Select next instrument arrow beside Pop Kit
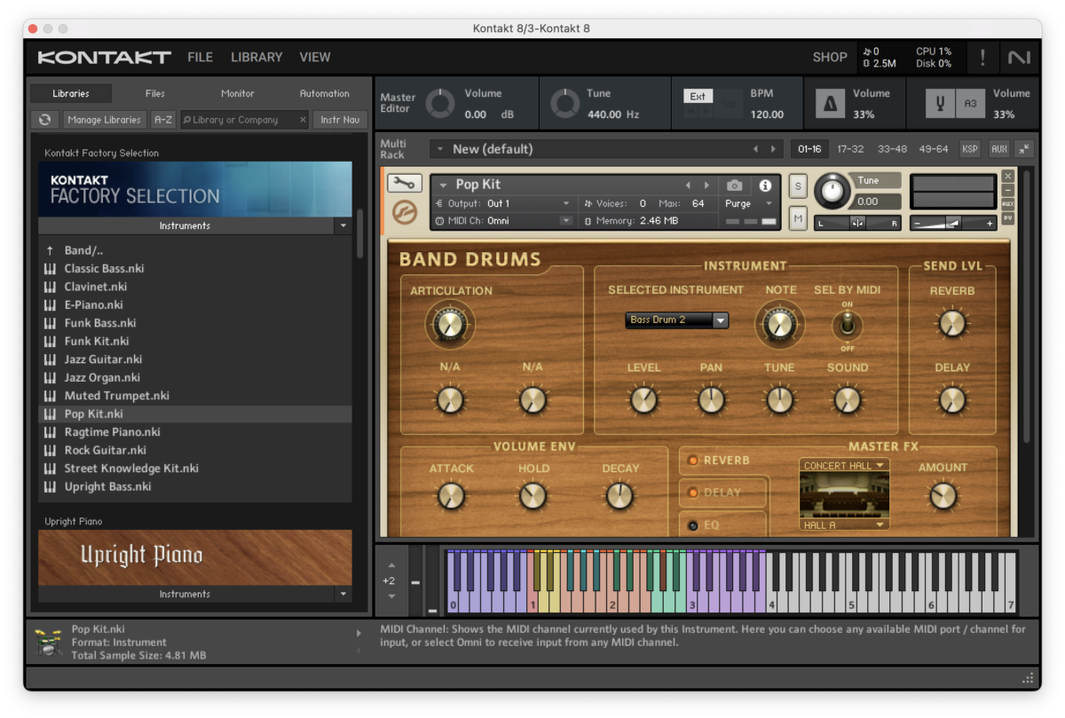1065x718 pixels. 706,185
